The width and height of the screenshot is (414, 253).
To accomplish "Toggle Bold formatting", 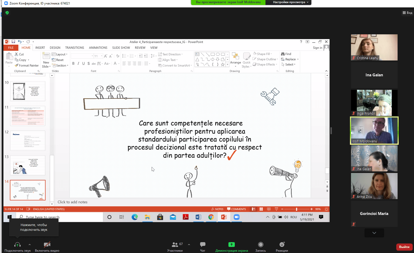I will [x=73, y=63].
